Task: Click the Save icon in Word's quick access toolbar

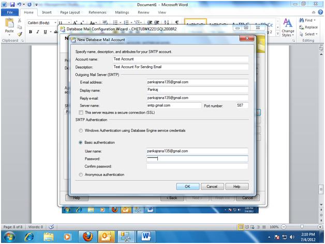Action: coord(12,4)
